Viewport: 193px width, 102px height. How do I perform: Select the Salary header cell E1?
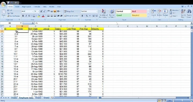pos(61,29)
